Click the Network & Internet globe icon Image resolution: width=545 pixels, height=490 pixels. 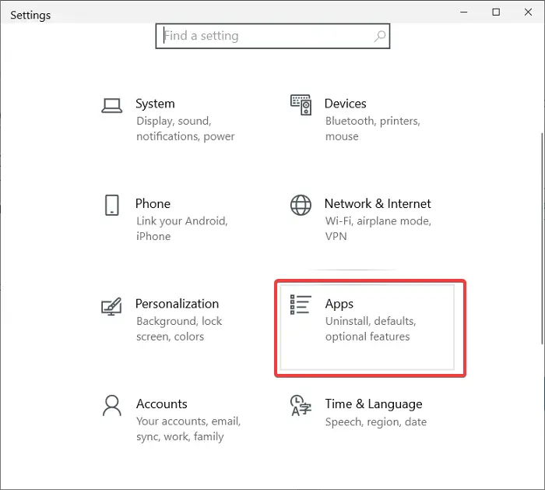[x=301, y=205]
